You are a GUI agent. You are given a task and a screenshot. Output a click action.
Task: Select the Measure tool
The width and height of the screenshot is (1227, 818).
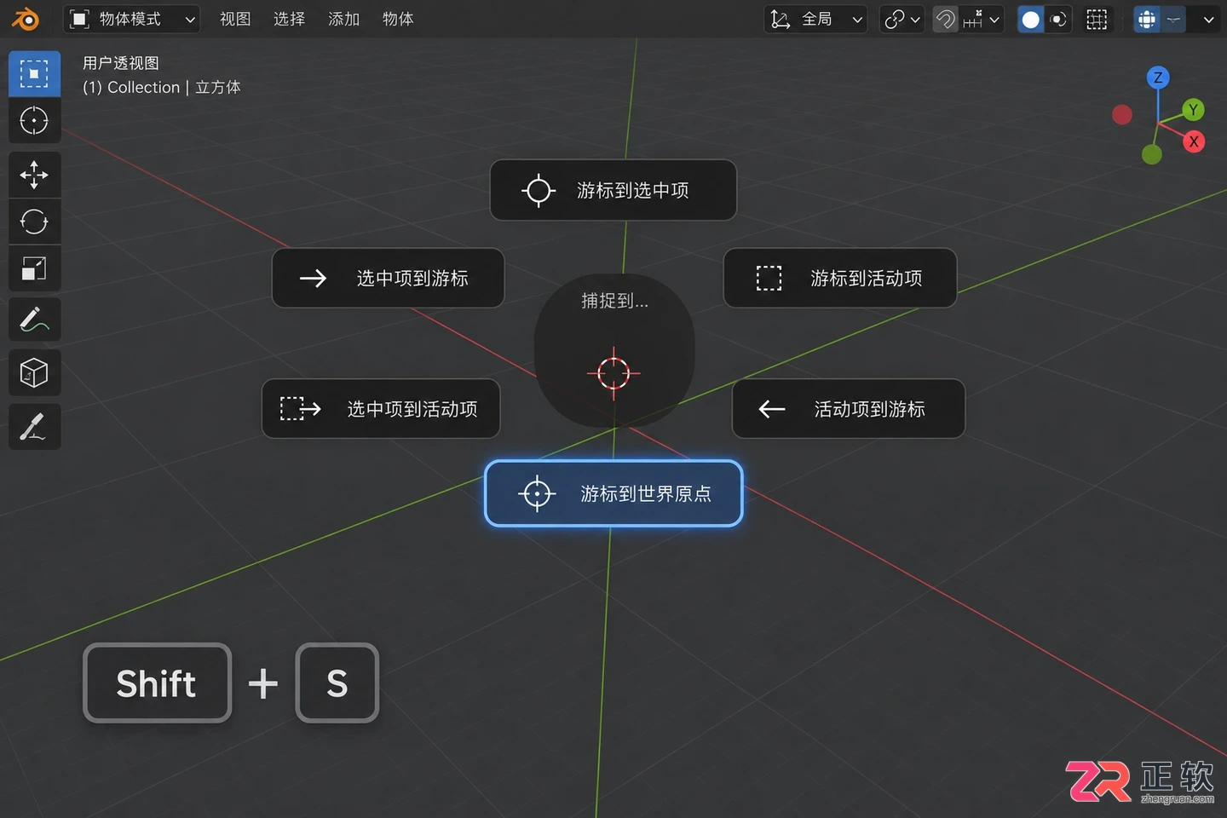click(x=34, y=426)
